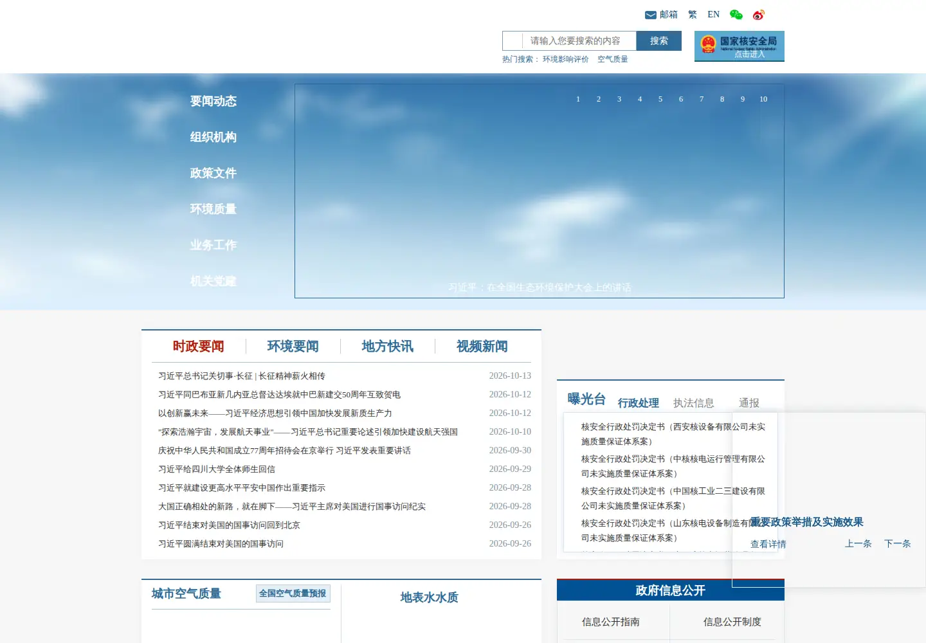Select hot search 空气质量

613,59
